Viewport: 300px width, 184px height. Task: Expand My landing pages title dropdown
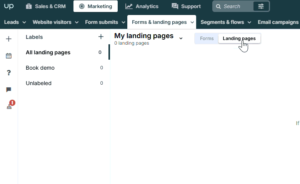click(x=181, y=38)
